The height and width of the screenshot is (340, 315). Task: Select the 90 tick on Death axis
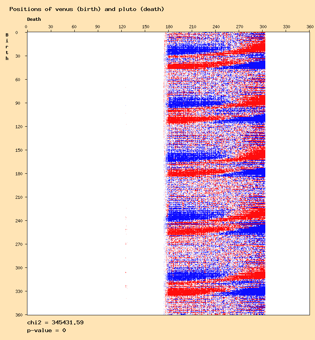pyautogui.click(x=97, y=27)
